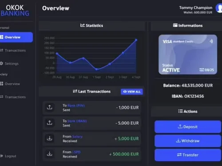Click the 4 Sept chart data point

(x=136, y=40)
